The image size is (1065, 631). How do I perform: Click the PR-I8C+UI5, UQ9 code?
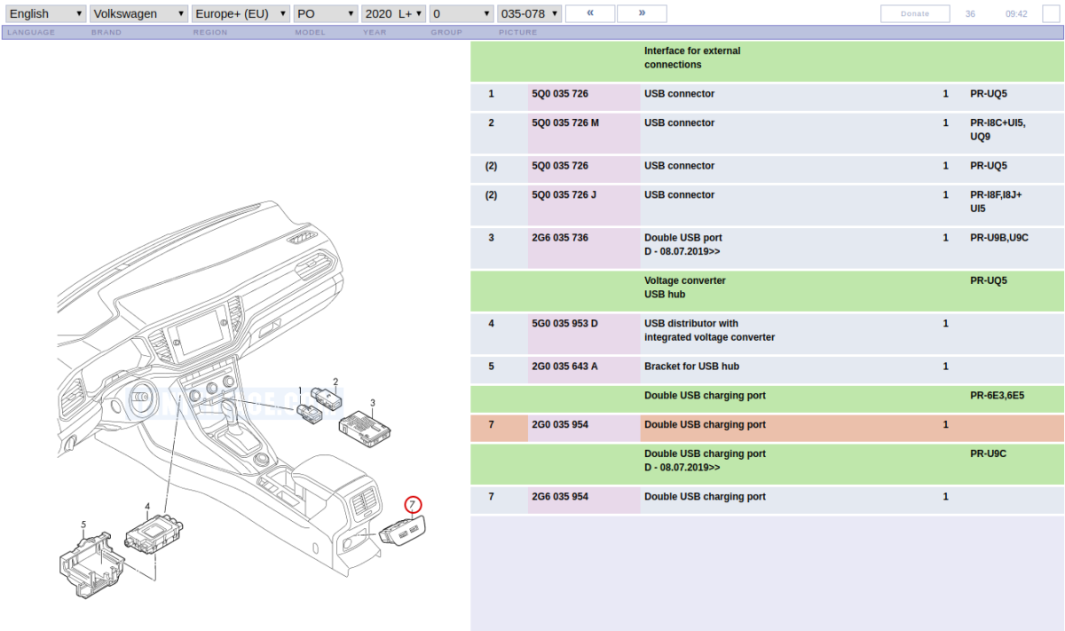[998, 130]
